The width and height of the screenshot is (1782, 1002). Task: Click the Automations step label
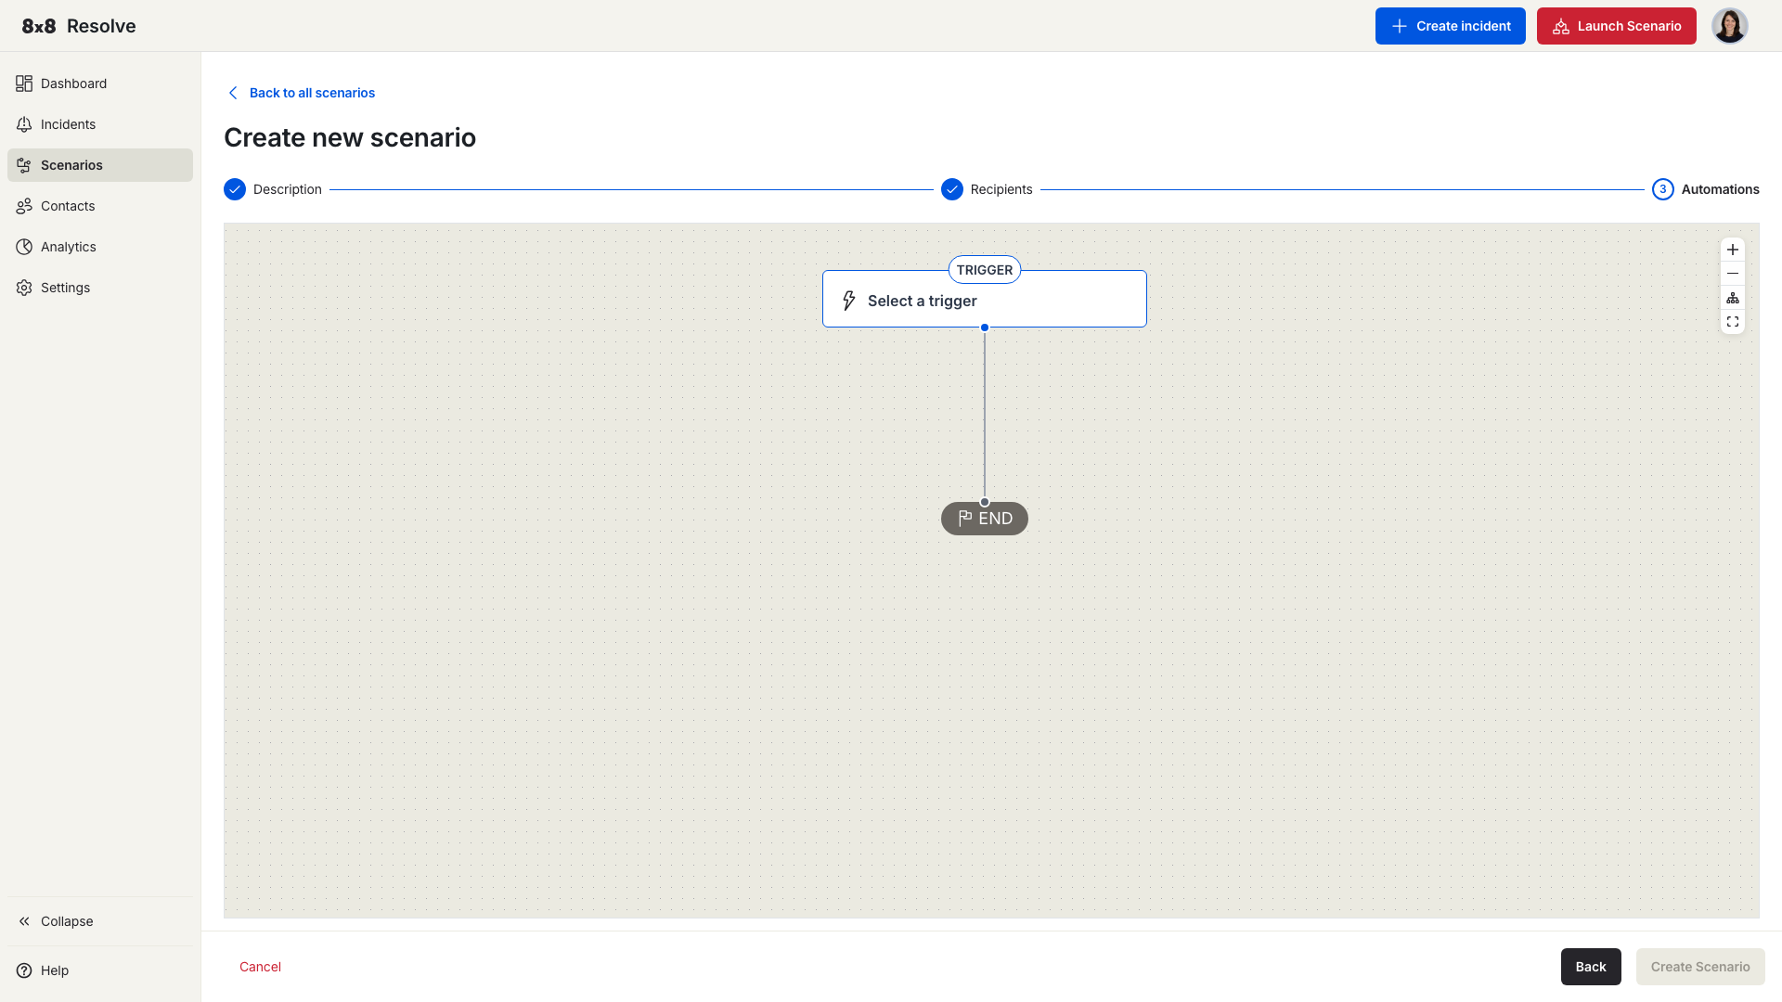tap(1721, 189)
